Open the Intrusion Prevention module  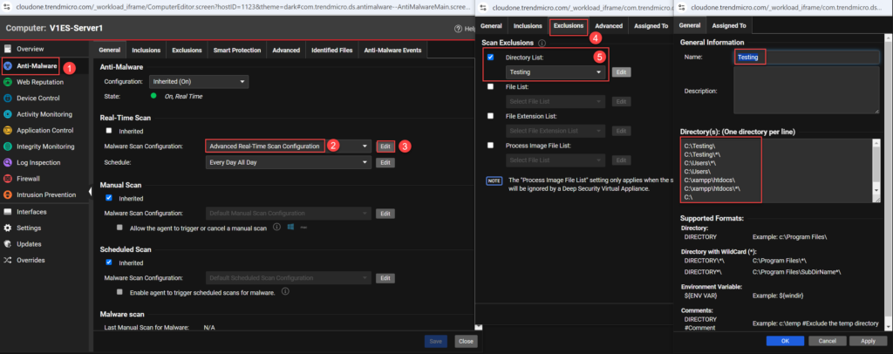(x=45, y=194)
